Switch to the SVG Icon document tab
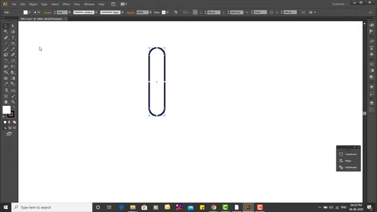377x212 pixels. (x=41, y=19)
